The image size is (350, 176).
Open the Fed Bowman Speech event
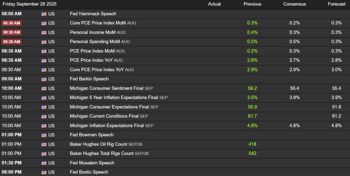click(91, 135)
